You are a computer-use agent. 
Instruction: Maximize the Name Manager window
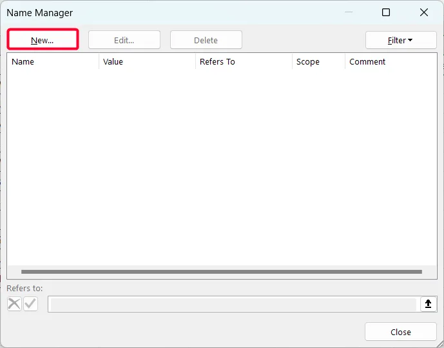pos(385,12)
